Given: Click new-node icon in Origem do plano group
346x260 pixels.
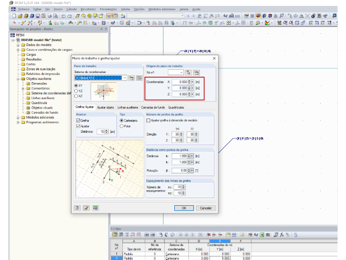Looking at the screenshot, I should click(196, 73).
